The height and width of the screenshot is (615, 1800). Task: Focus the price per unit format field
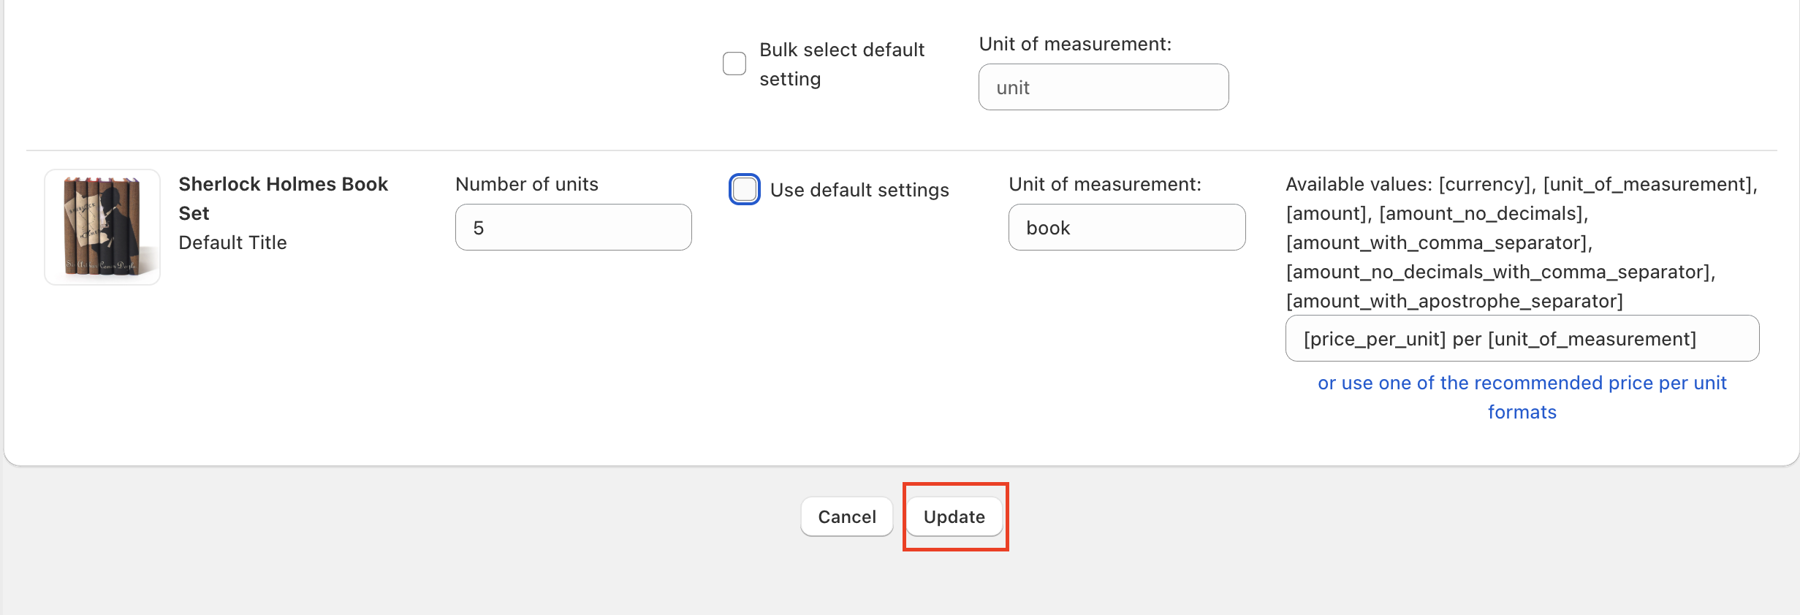pos(1522,338)
